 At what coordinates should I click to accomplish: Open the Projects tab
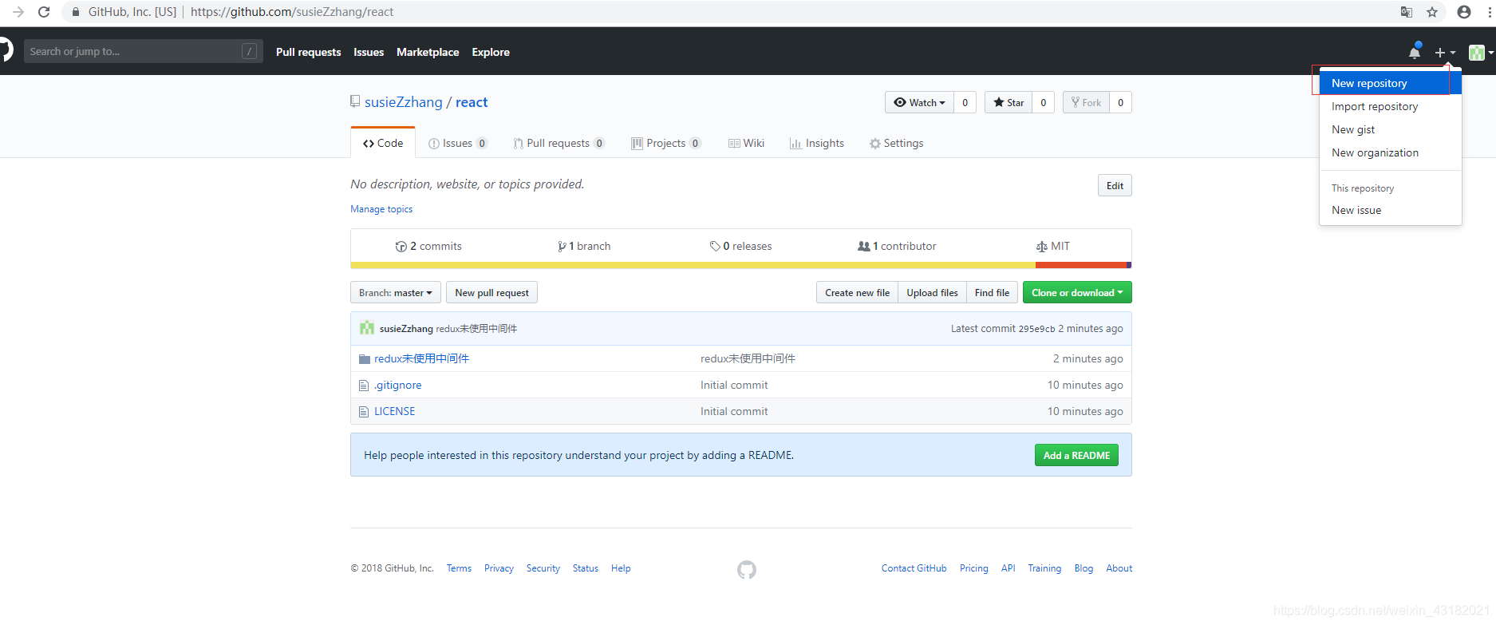point(666,143)
